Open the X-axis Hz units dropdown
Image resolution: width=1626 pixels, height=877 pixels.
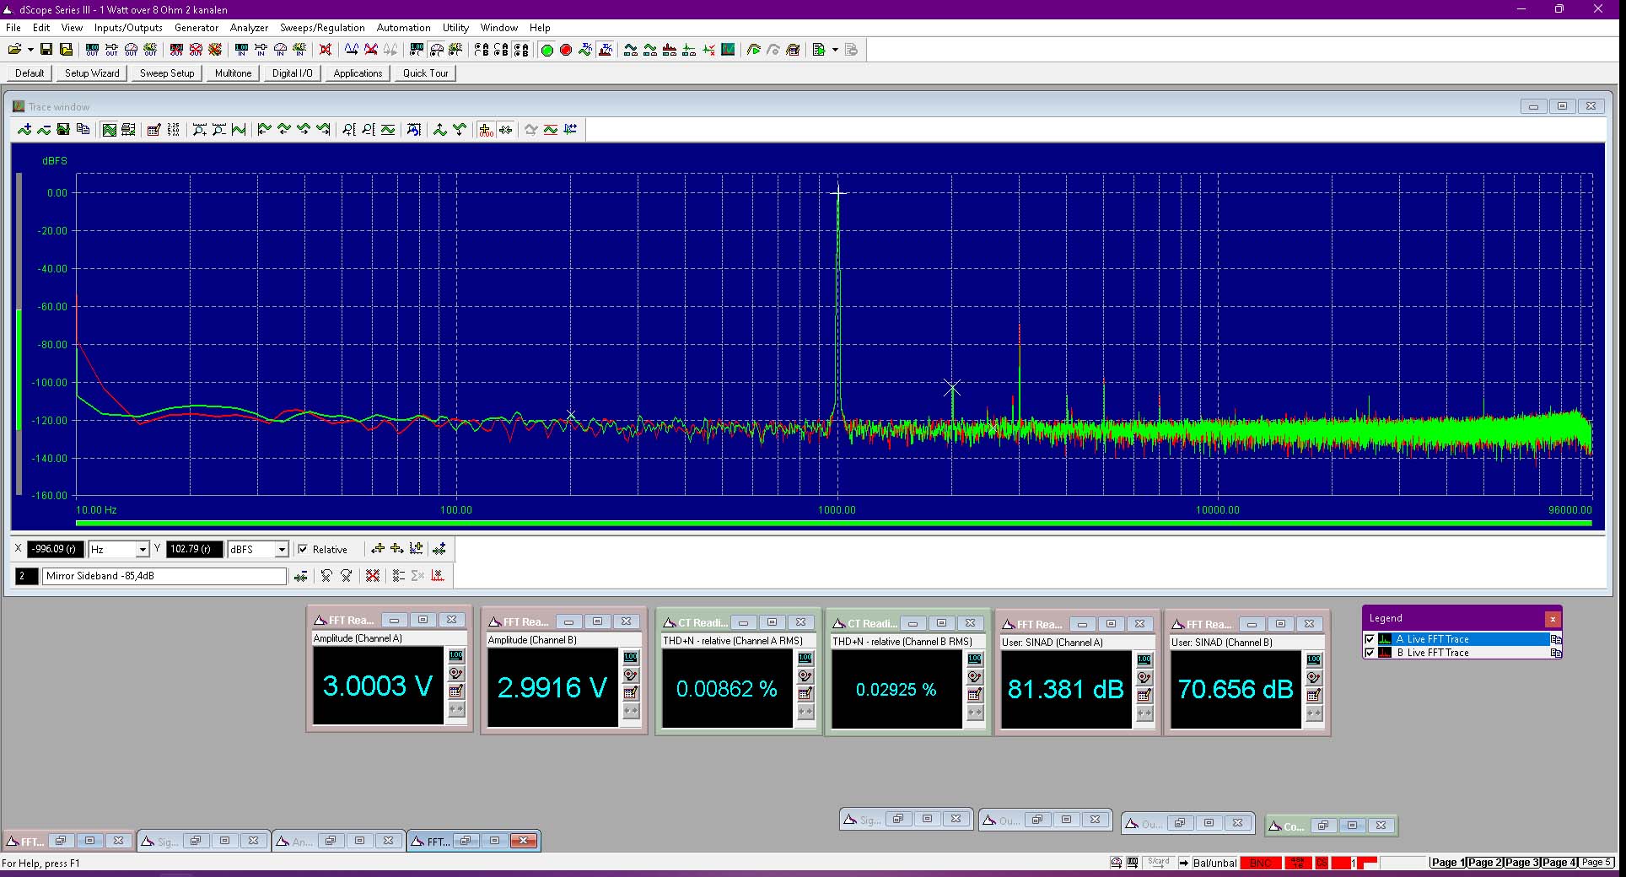143,549
